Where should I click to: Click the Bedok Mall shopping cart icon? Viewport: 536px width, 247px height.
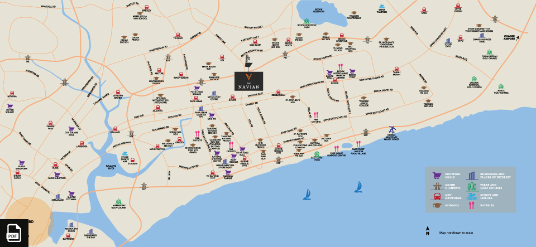tap(329, 72)
